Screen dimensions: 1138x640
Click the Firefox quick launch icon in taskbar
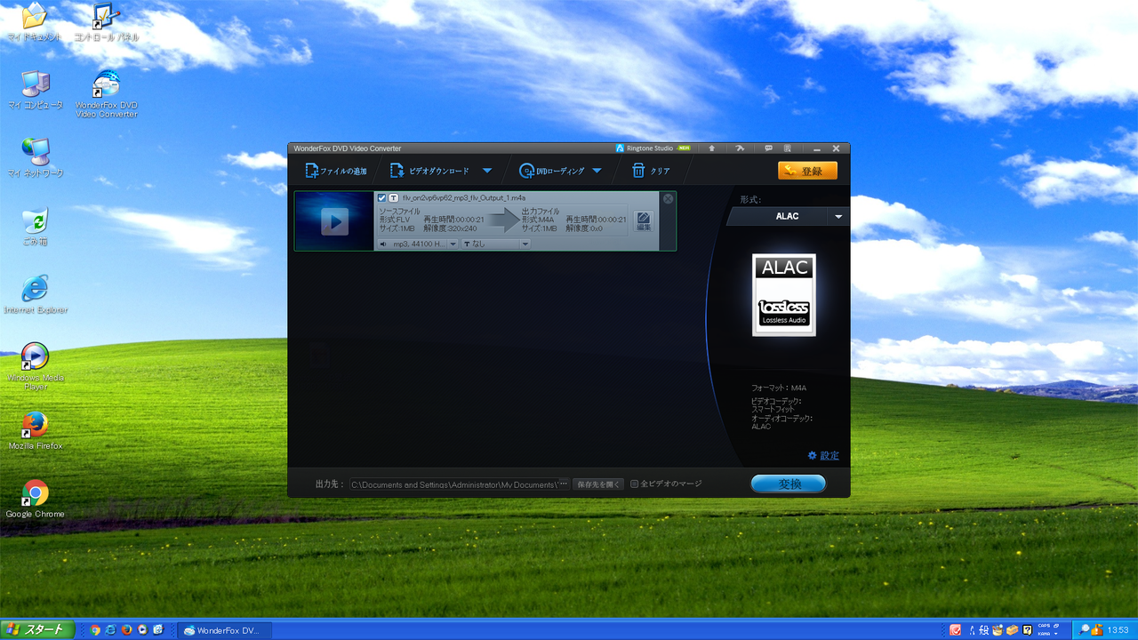127,629
